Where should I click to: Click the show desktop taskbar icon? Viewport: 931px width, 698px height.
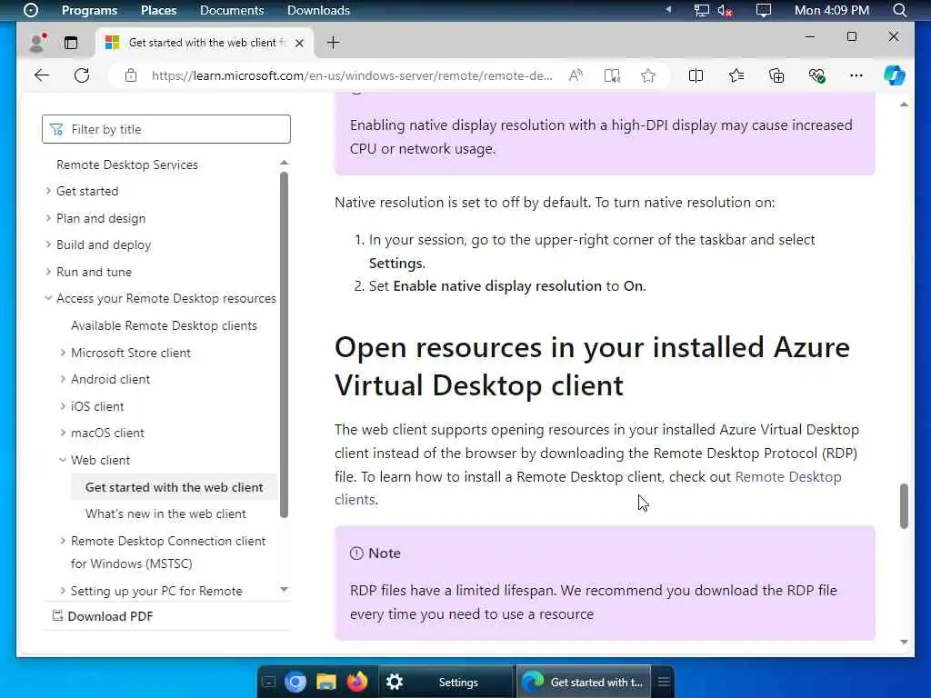tap(269, 682)
